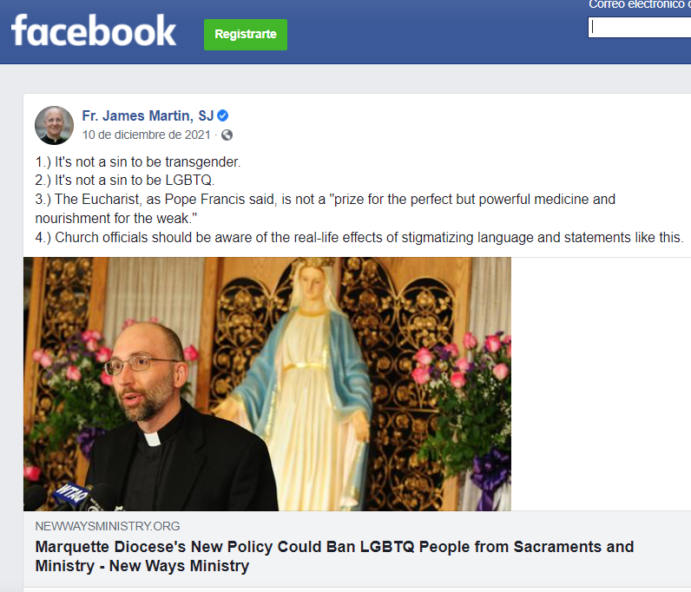Click the public globe privacy icon
The width and height of the screenshot is (691, 592).
tap(227, 135)
